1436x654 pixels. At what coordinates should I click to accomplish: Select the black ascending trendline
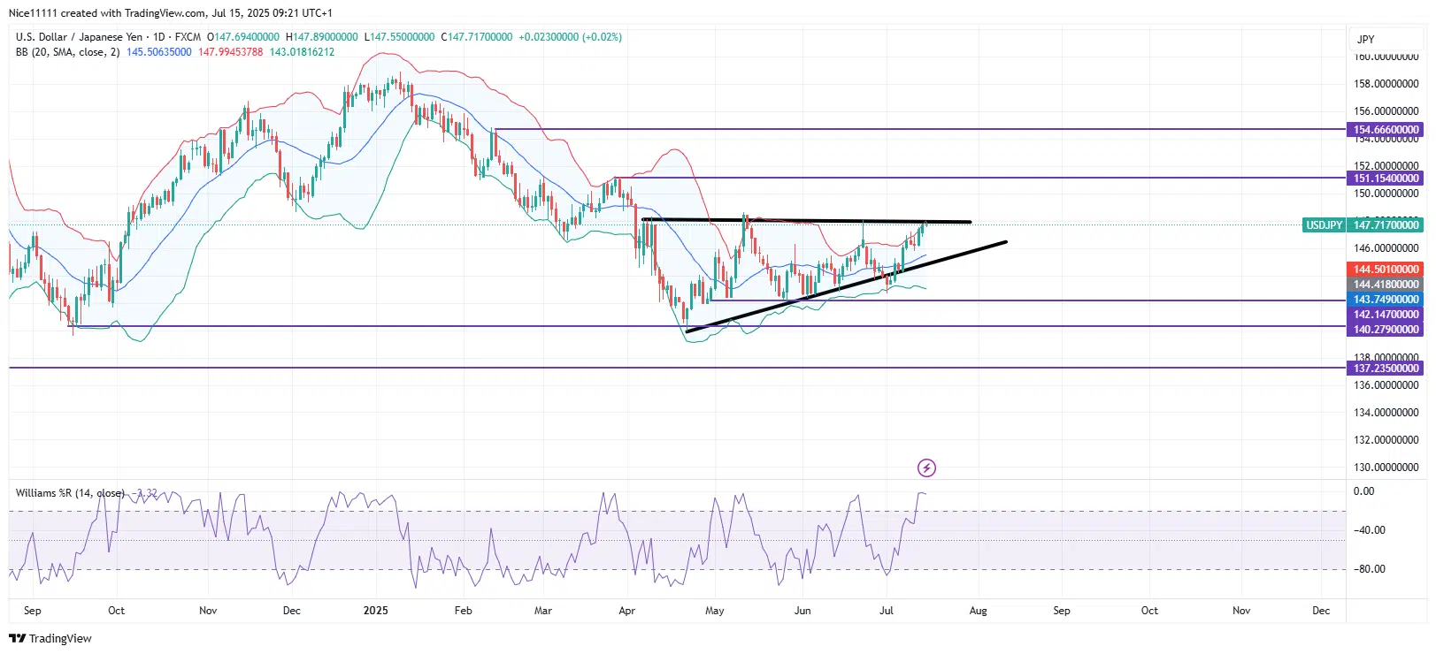pos(847,286)
